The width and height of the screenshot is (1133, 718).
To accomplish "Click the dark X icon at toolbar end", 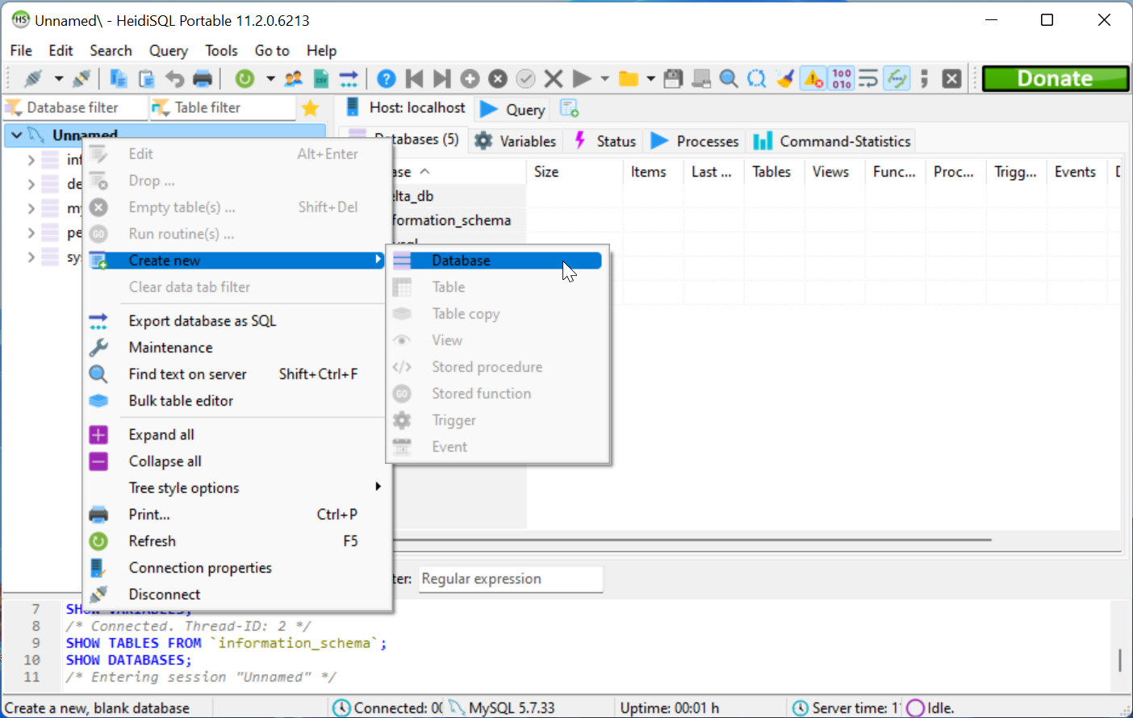I will [x=952, y=78].
